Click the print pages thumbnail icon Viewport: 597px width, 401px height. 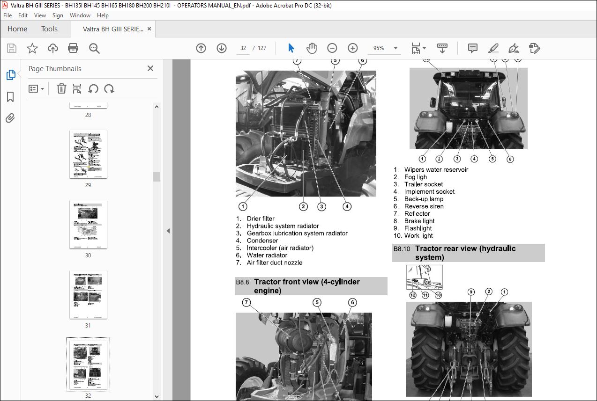[x=77, y=88]
